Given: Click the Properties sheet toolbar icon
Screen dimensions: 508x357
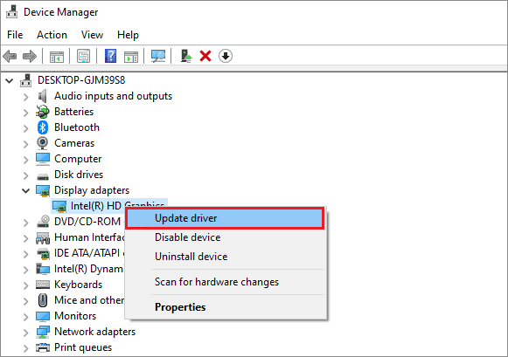Looking at the screenshot, I should pos(84,56).
